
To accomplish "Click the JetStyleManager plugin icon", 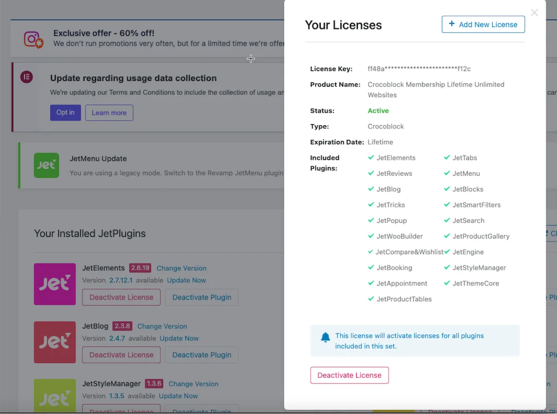I will click(x=55, y=395).
